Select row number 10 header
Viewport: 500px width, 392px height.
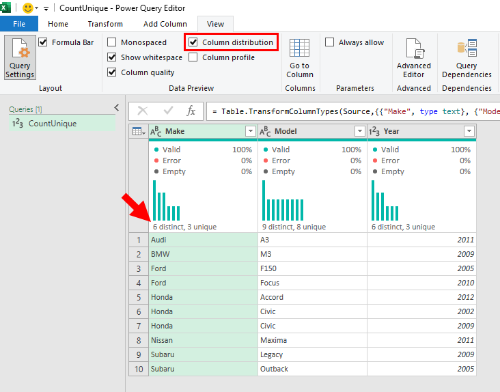click(139, 369)
